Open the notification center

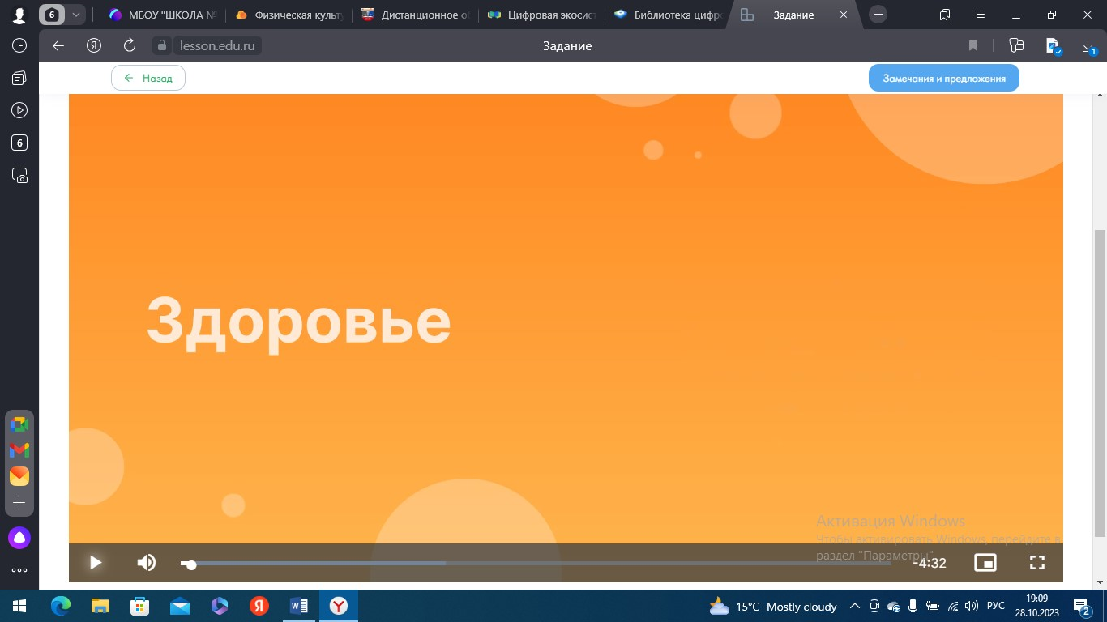(x=1083, y=606)
